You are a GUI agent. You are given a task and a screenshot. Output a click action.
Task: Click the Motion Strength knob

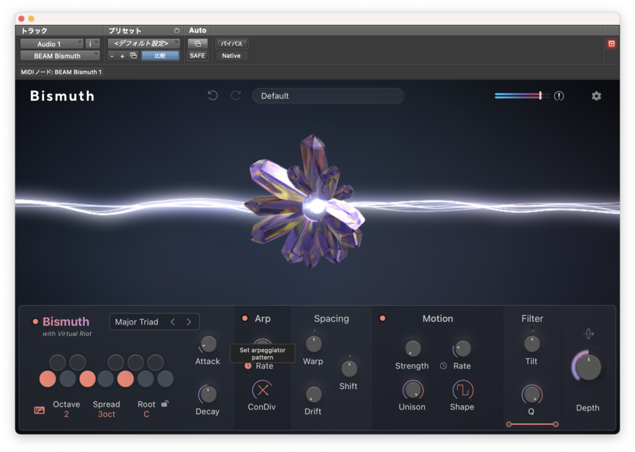(412, 349)
